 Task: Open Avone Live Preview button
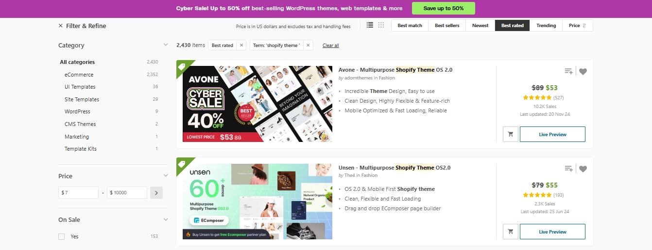[552, 134]
